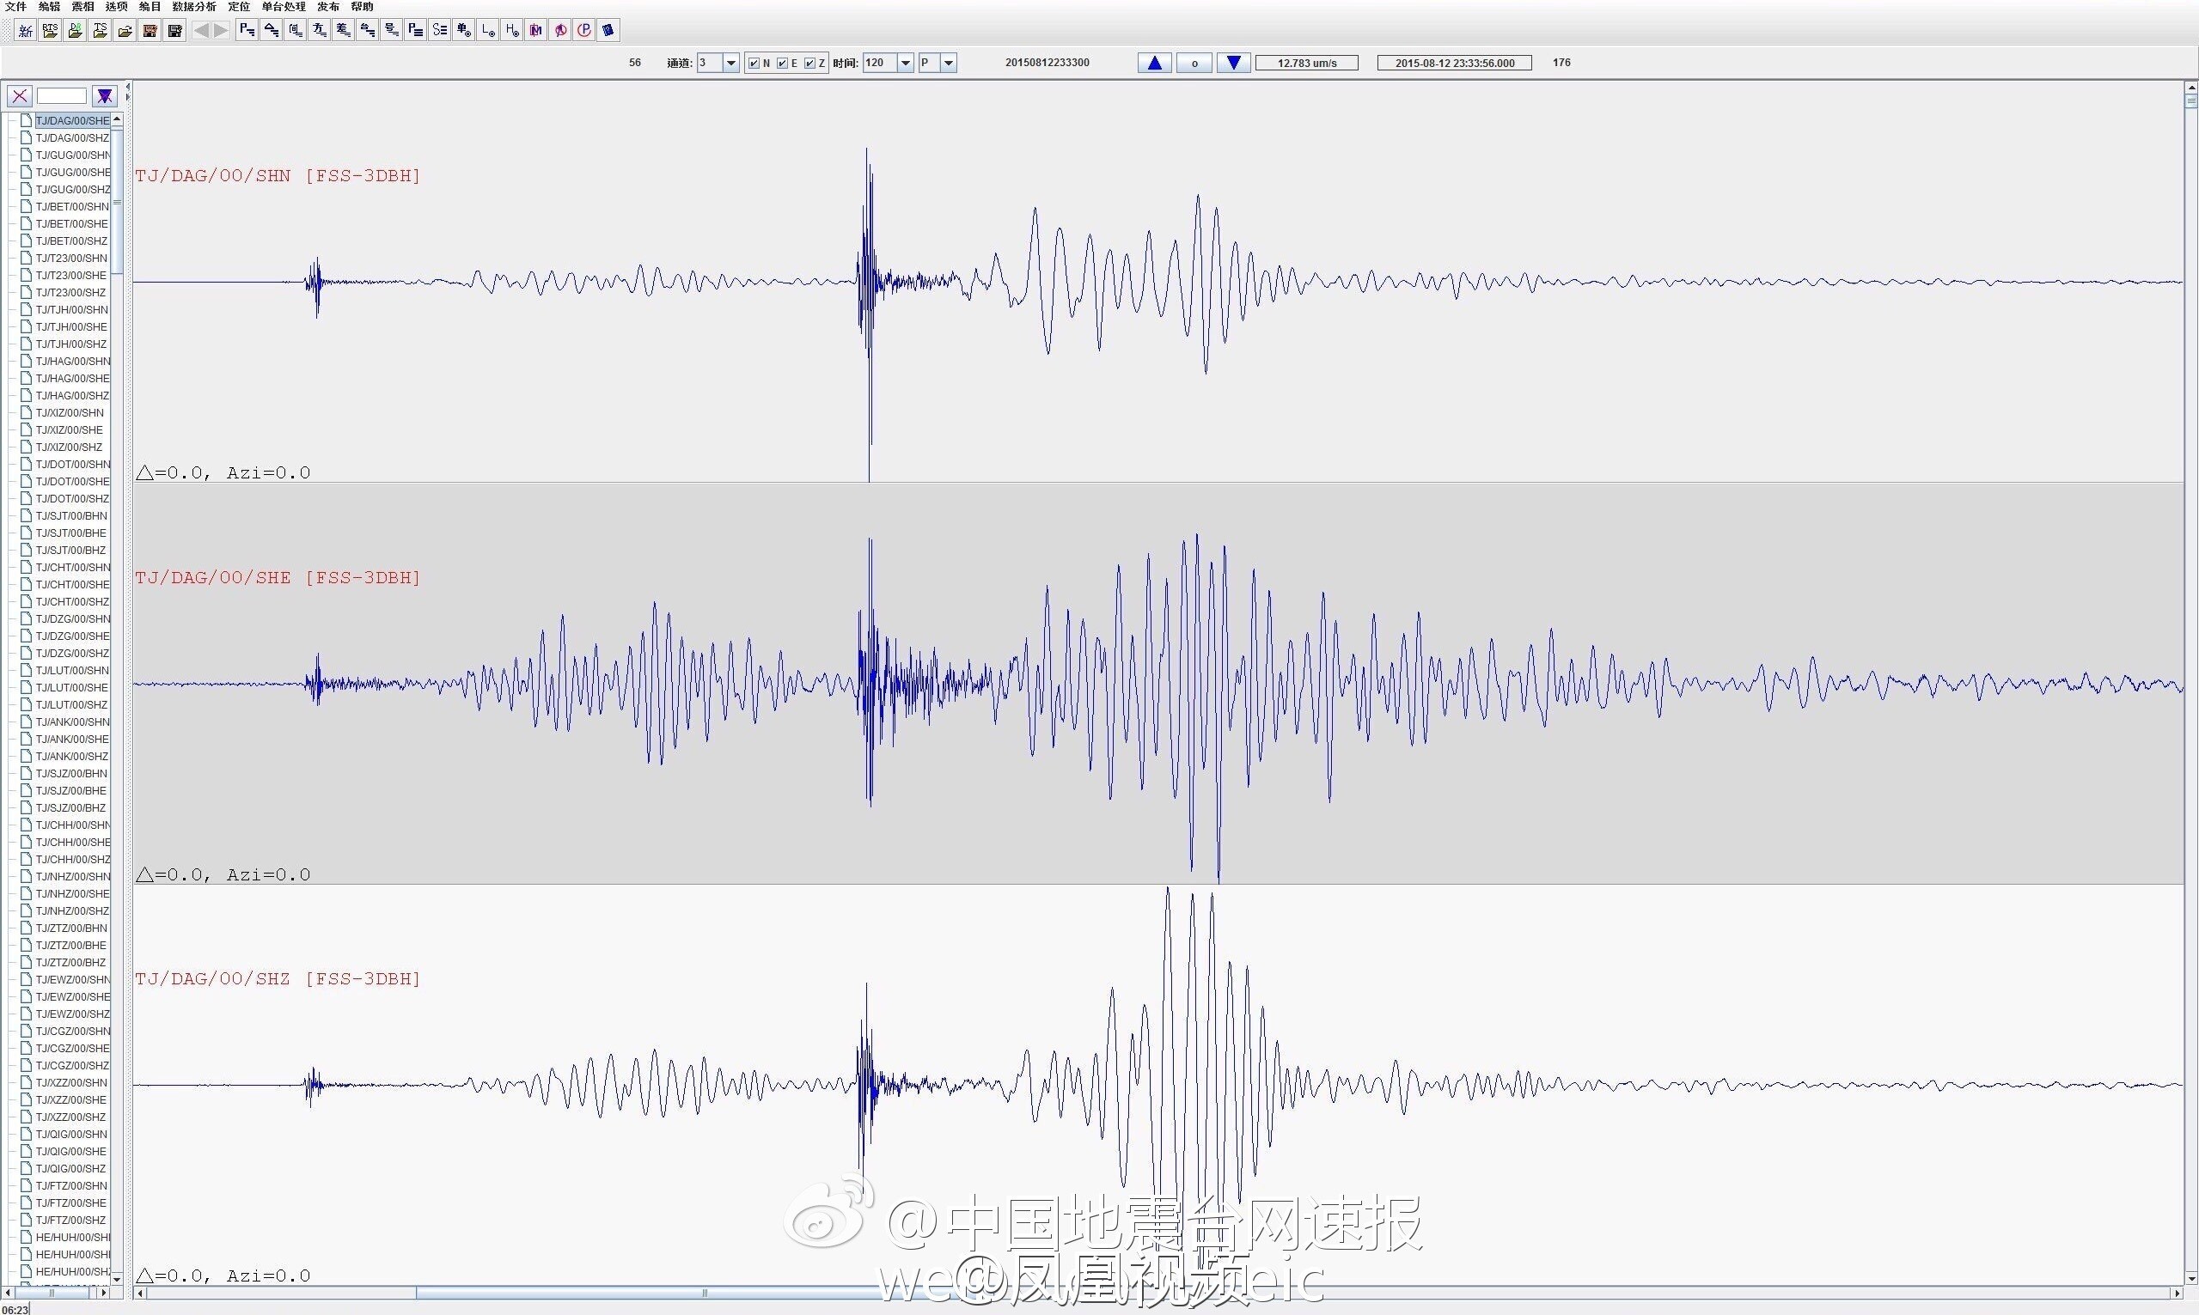Image resolution: width=2199 pixels, height=1315 pixels.
Task: Uncheck the E component checkbox
Action: point(783,63)
